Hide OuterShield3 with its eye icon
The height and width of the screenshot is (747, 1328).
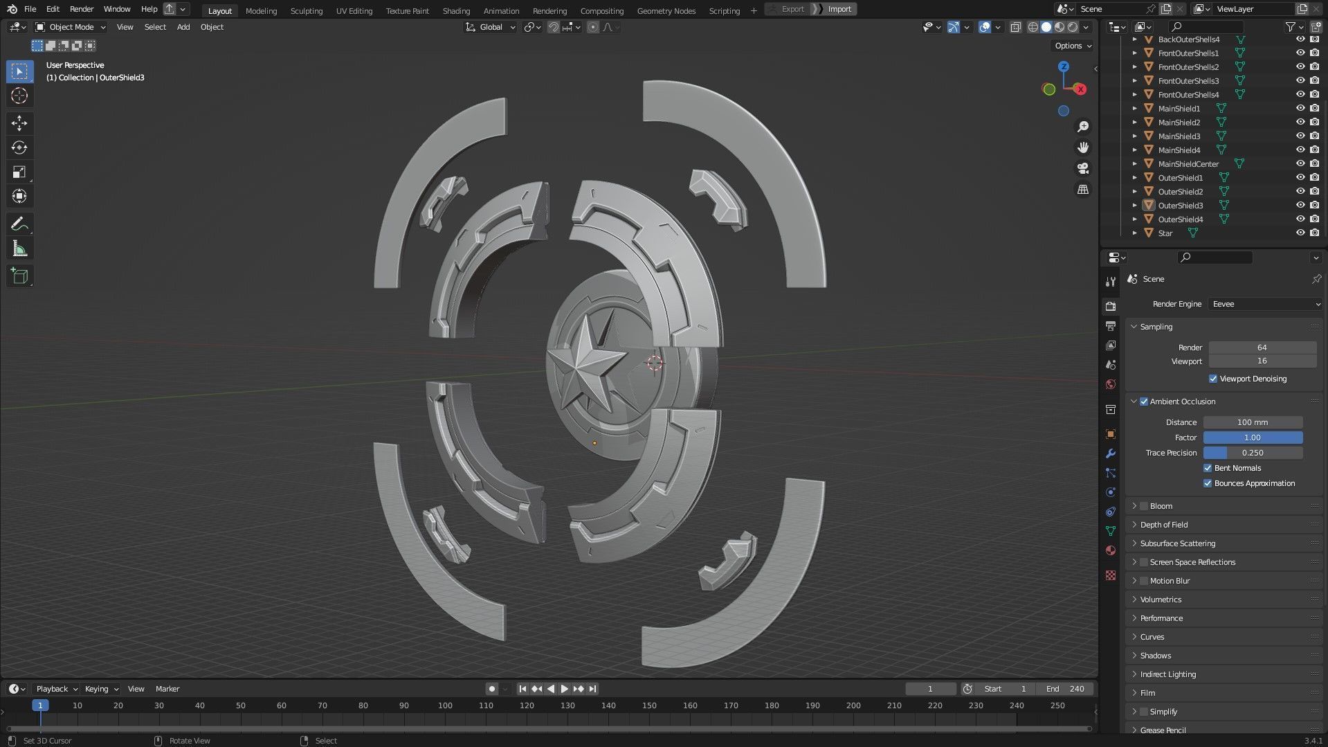pyautogui.click(x=1300, y=205)
